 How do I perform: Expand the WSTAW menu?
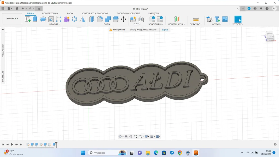point(216,24)
